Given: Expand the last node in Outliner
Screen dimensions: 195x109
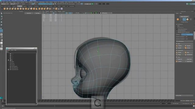Looking at the screenshot, I should [x=9, y=70].
